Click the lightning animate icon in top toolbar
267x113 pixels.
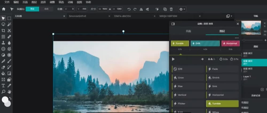point(157,9)
